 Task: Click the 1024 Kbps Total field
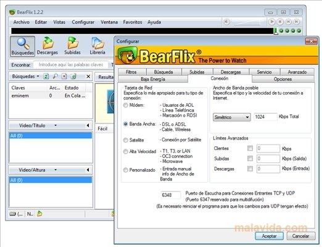click(265, 117)
